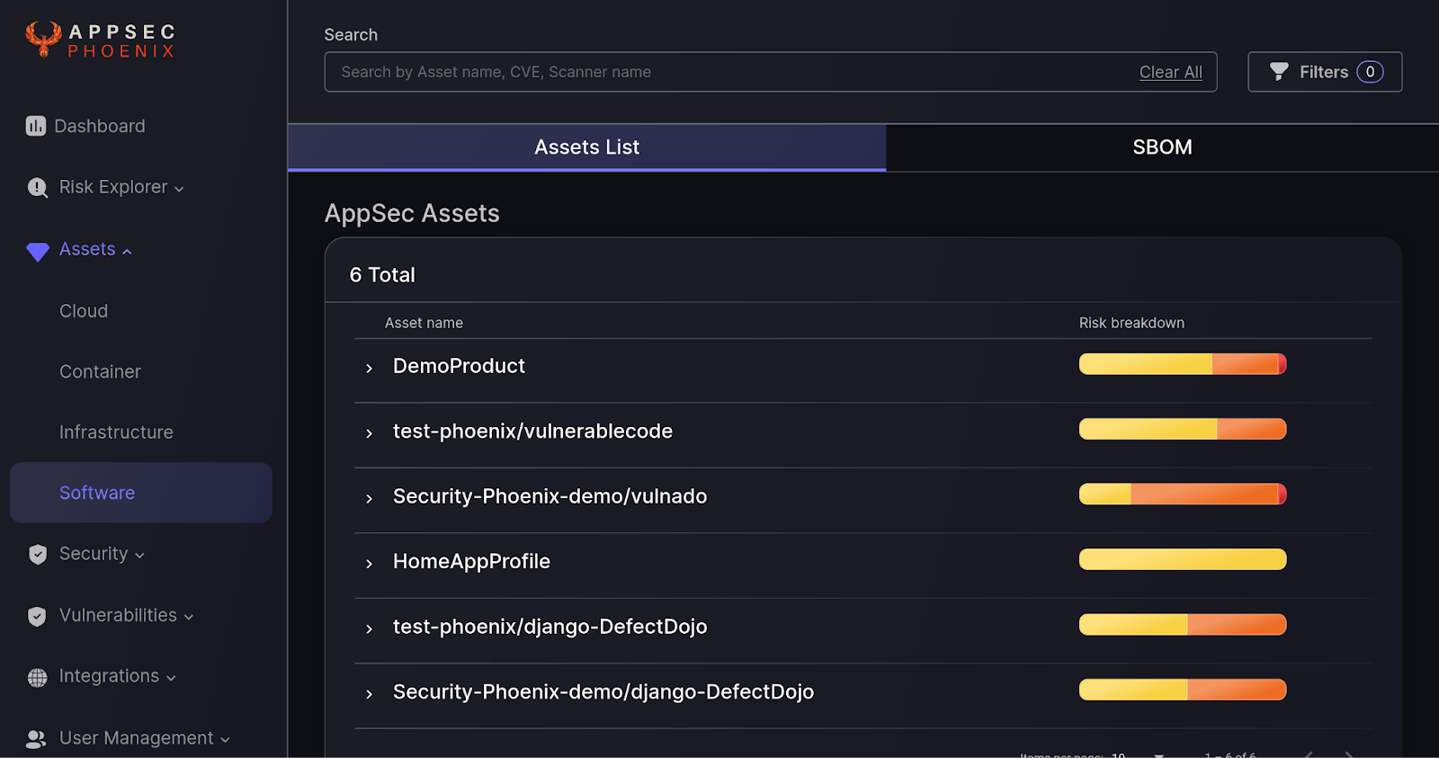Expand the HomeAppProfile asset row

[369, 564]
